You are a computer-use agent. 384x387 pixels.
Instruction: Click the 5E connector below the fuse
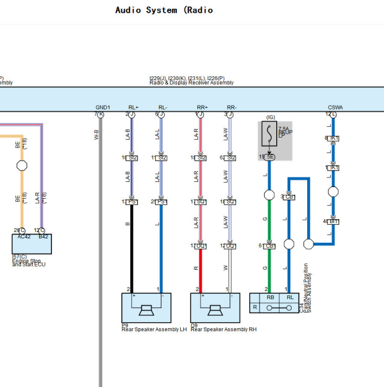pyautogui.click(x=269, y=157)
